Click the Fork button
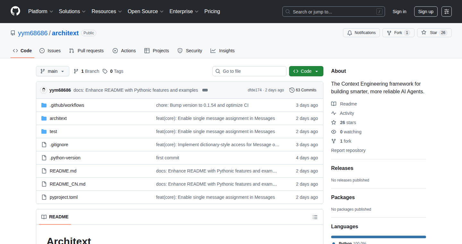The image size is (462, 244). click(398, 33)
